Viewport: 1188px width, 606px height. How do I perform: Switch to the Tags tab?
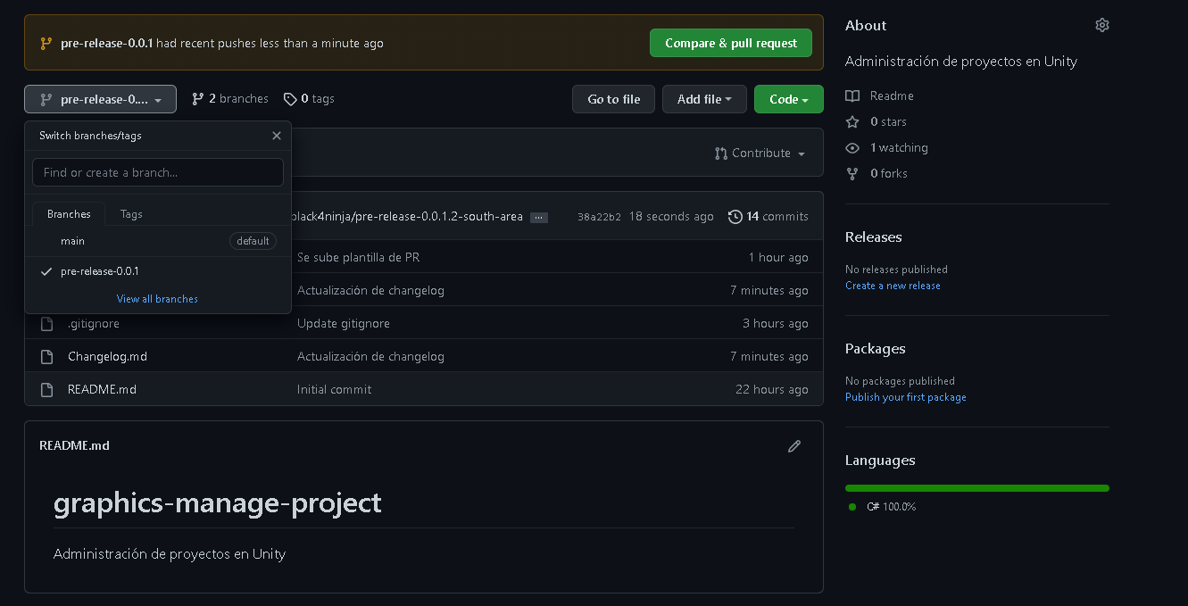(131, 214)
